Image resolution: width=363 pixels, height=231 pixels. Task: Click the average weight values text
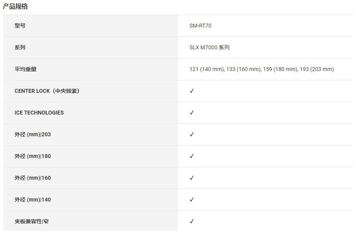coord(262,69)
